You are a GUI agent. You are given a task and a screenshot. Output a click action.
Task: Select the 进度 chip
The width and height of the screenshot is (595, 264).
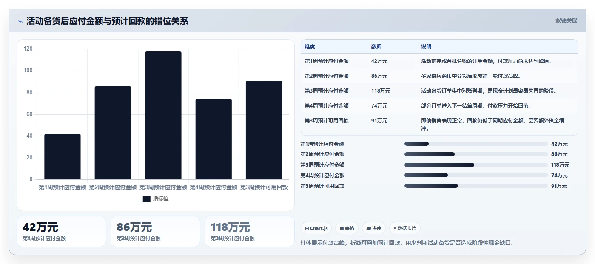point(374,228)
